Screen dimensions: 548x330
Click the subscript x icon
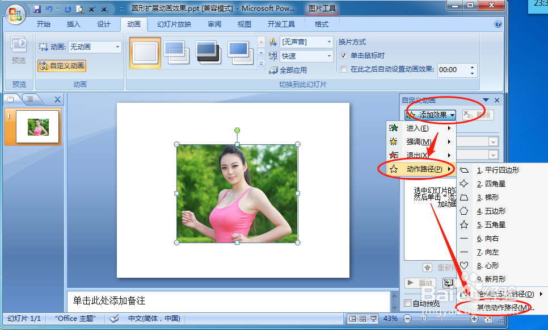[x=104, y=9]
